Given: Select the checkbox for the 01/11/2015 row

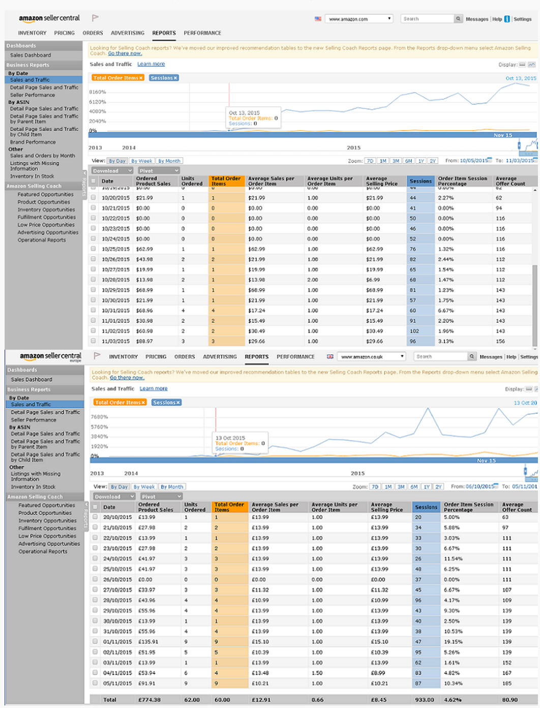Looking at the screenshot, I should (x=95, y=641).
